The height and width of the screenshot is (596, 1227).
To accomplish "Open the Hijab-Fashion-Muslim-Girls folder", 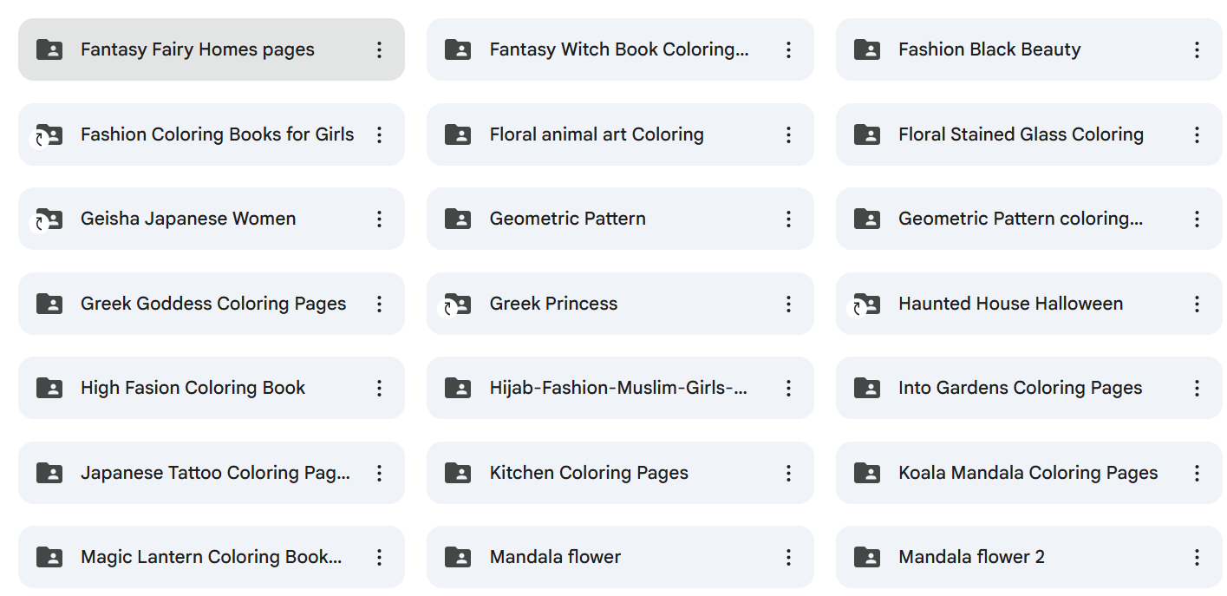I will 617,388.
